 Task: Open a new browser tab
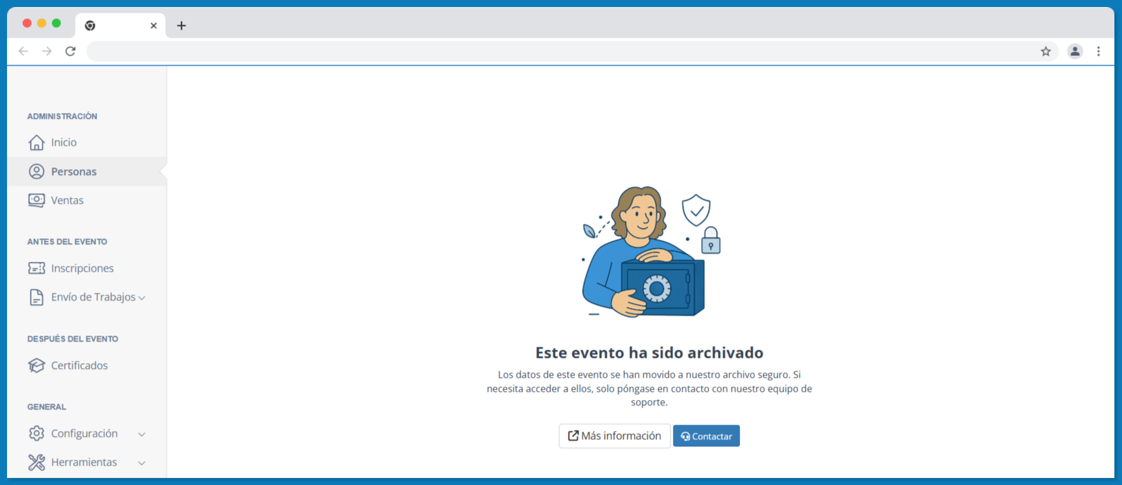182,26
